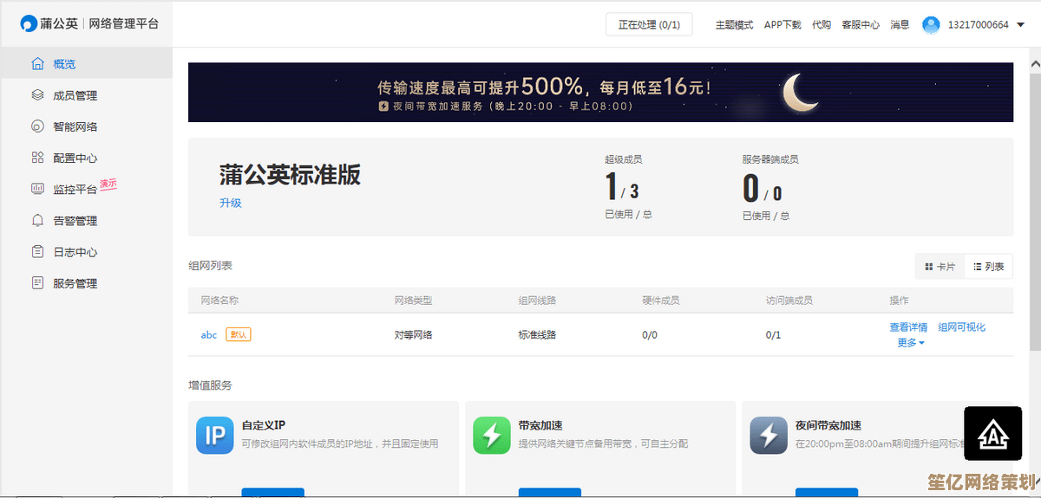Switch network list to 列表 view
The height and width of the screenshot is (498, 1041).
point(988,267)
